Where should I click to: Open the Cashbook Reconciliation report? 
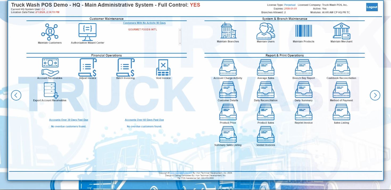(342, 68)
